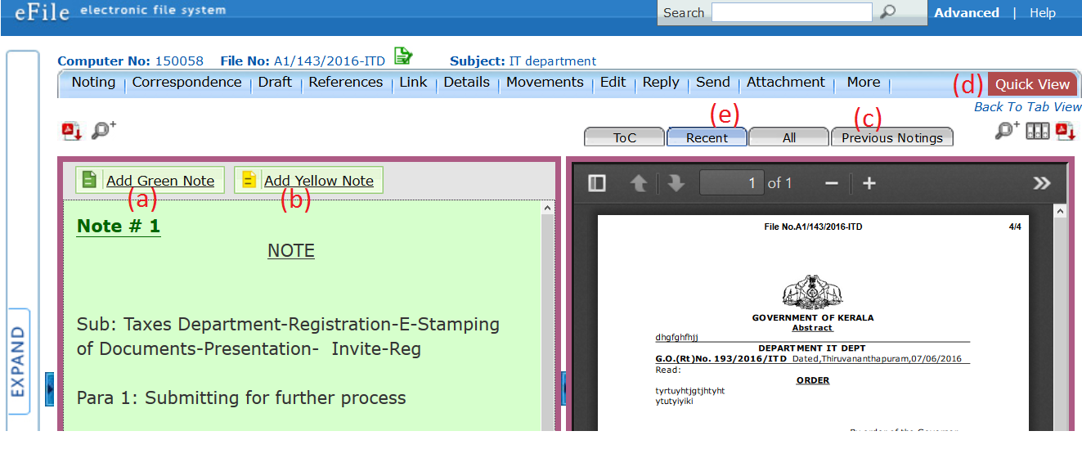Click the PDF icon above the note pane
This screenshot has height=449, width=1082.
coord(72,131)
